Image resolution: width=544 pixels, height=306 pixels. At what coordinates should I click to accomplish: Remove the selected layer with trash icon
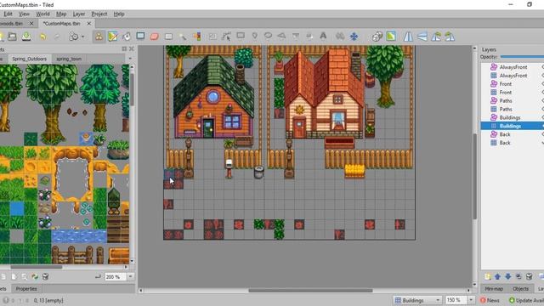click(x=529, y=276)
